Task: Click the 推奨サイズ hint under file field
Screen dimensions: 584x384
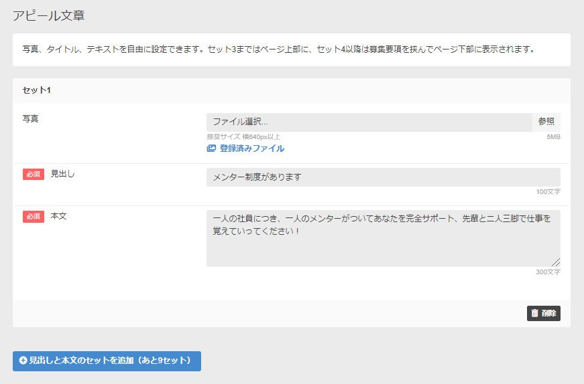Action: tap(243, 137)
